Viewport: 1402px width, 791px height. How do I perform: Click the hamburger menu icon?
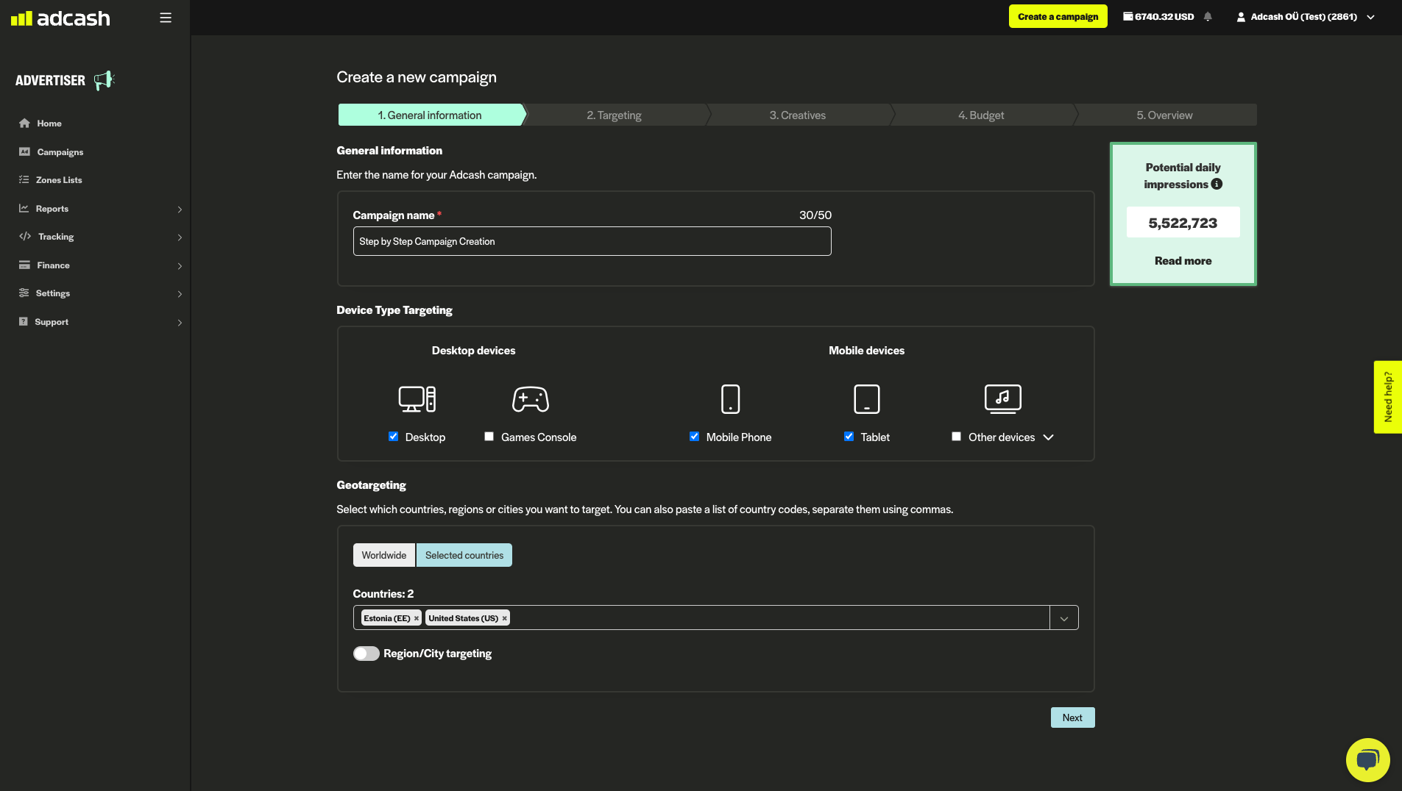pyautogui.click(x=166, y=18)
